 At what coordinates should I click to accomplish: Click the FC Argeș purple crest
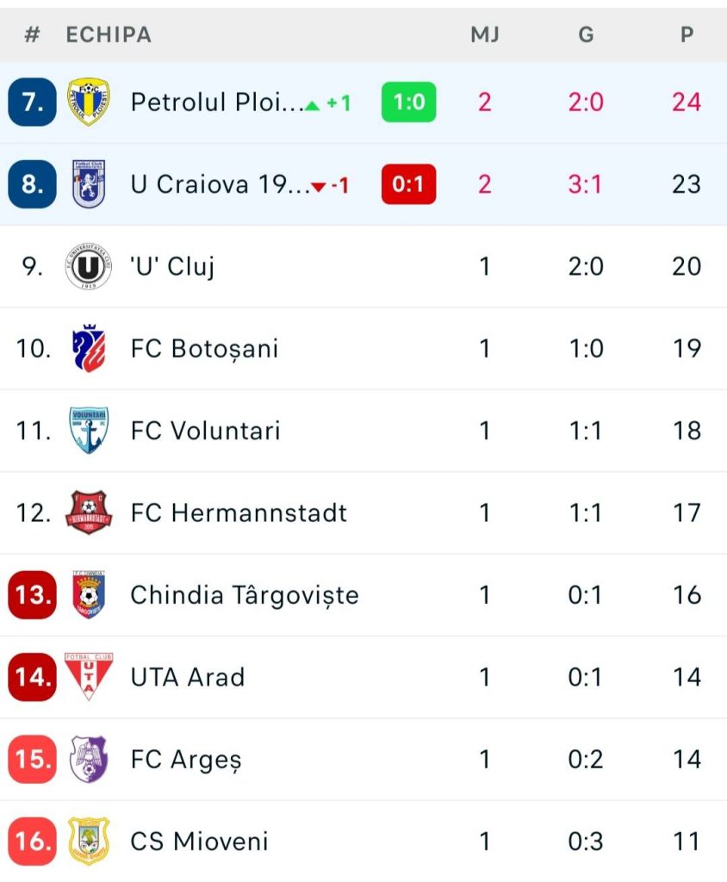89,760
